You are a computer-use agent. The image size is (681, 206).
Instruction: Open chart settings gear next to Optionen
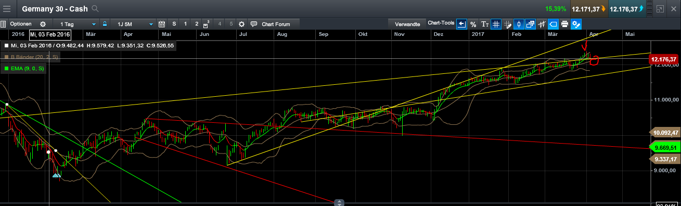(x=43, y=24)
